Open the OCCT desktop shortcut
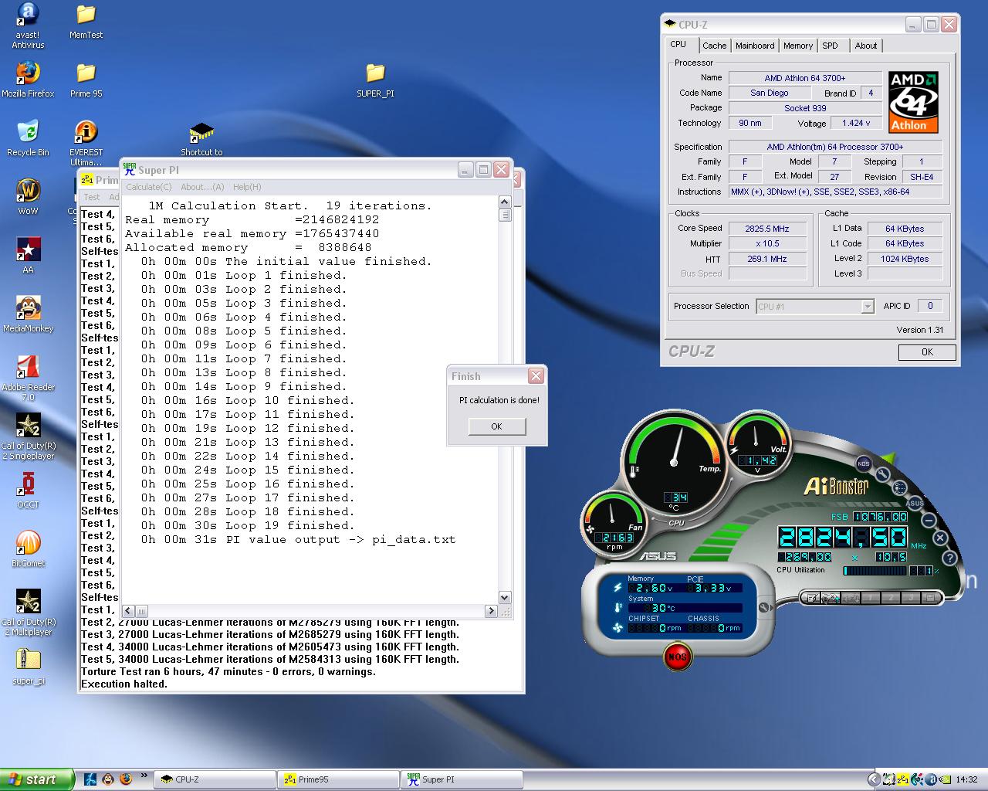Viewport: 988px width, 791px height. (28, 491)
